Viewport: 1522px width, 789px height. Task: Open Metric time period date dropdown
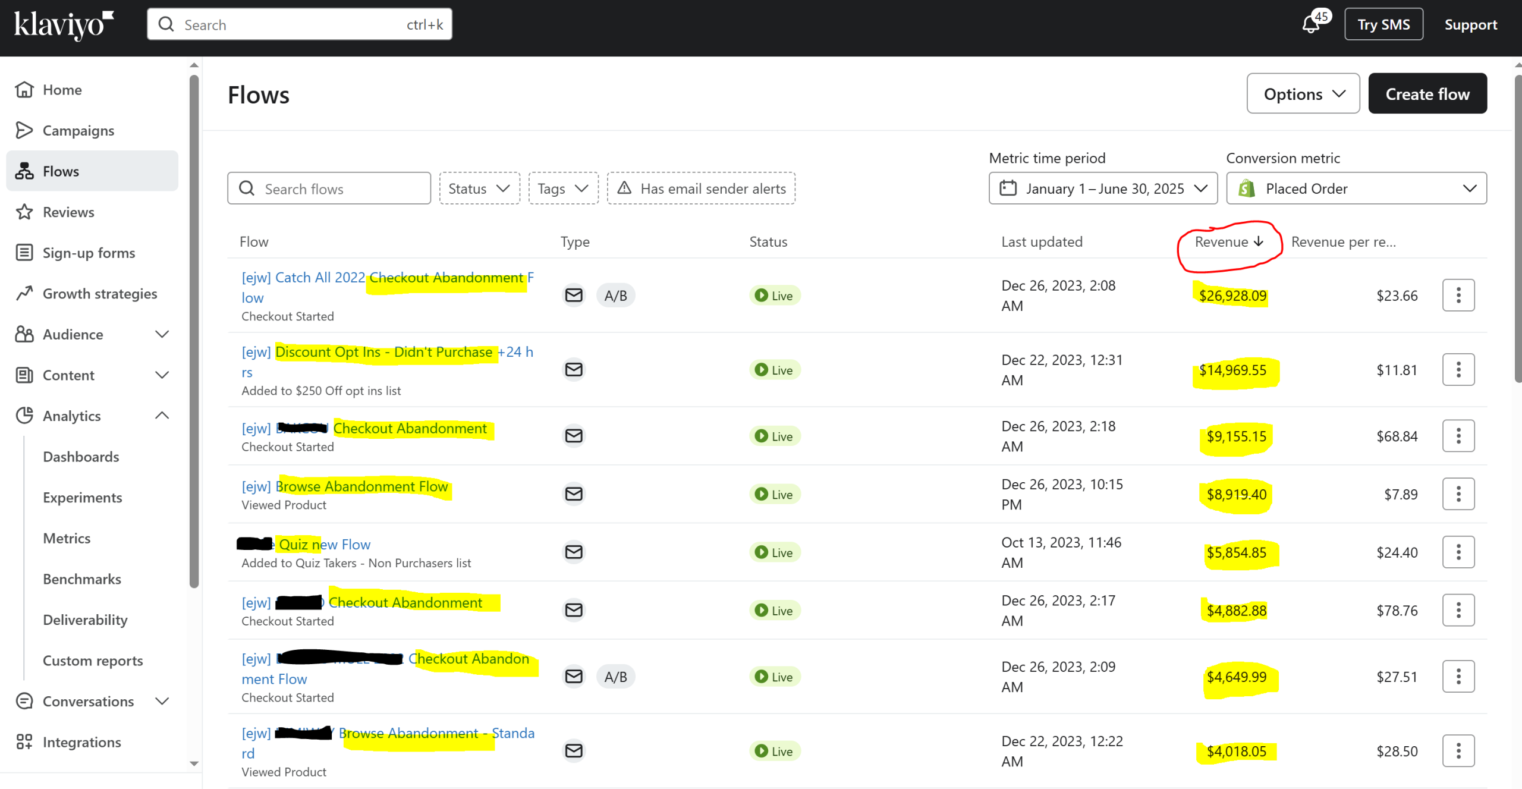click(1103, 188)
